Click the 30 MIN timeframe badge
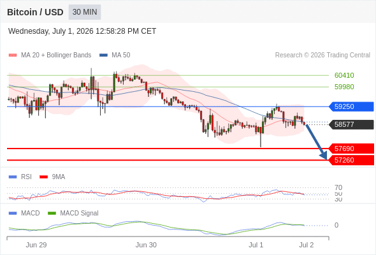 click(x=85, y=12)
